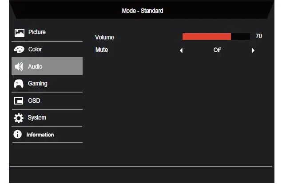Click the left arrow beside Mute

[x=181, y=50]
